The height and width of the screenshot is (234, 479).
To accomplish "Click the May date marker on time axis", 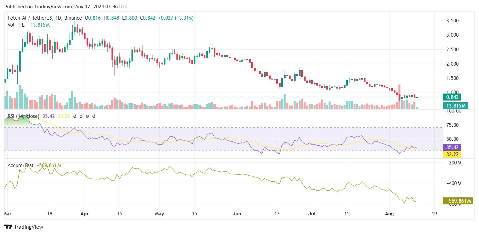I will coord(159,214).
